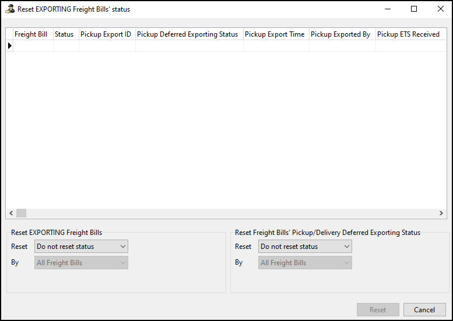Click the Pickup Export ID column header
The image size is (453, 321).
(106, 34)
